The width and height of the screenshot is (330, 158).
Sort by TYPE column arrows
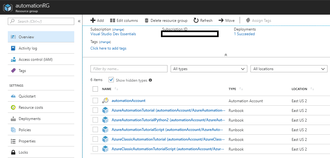tap(241, 89)
